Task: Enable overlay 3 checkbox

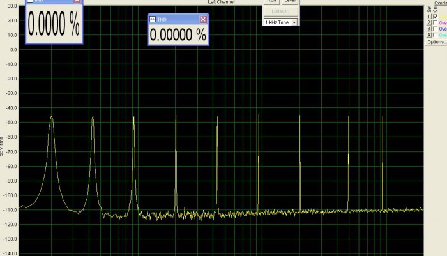Action: pos(435,29)
